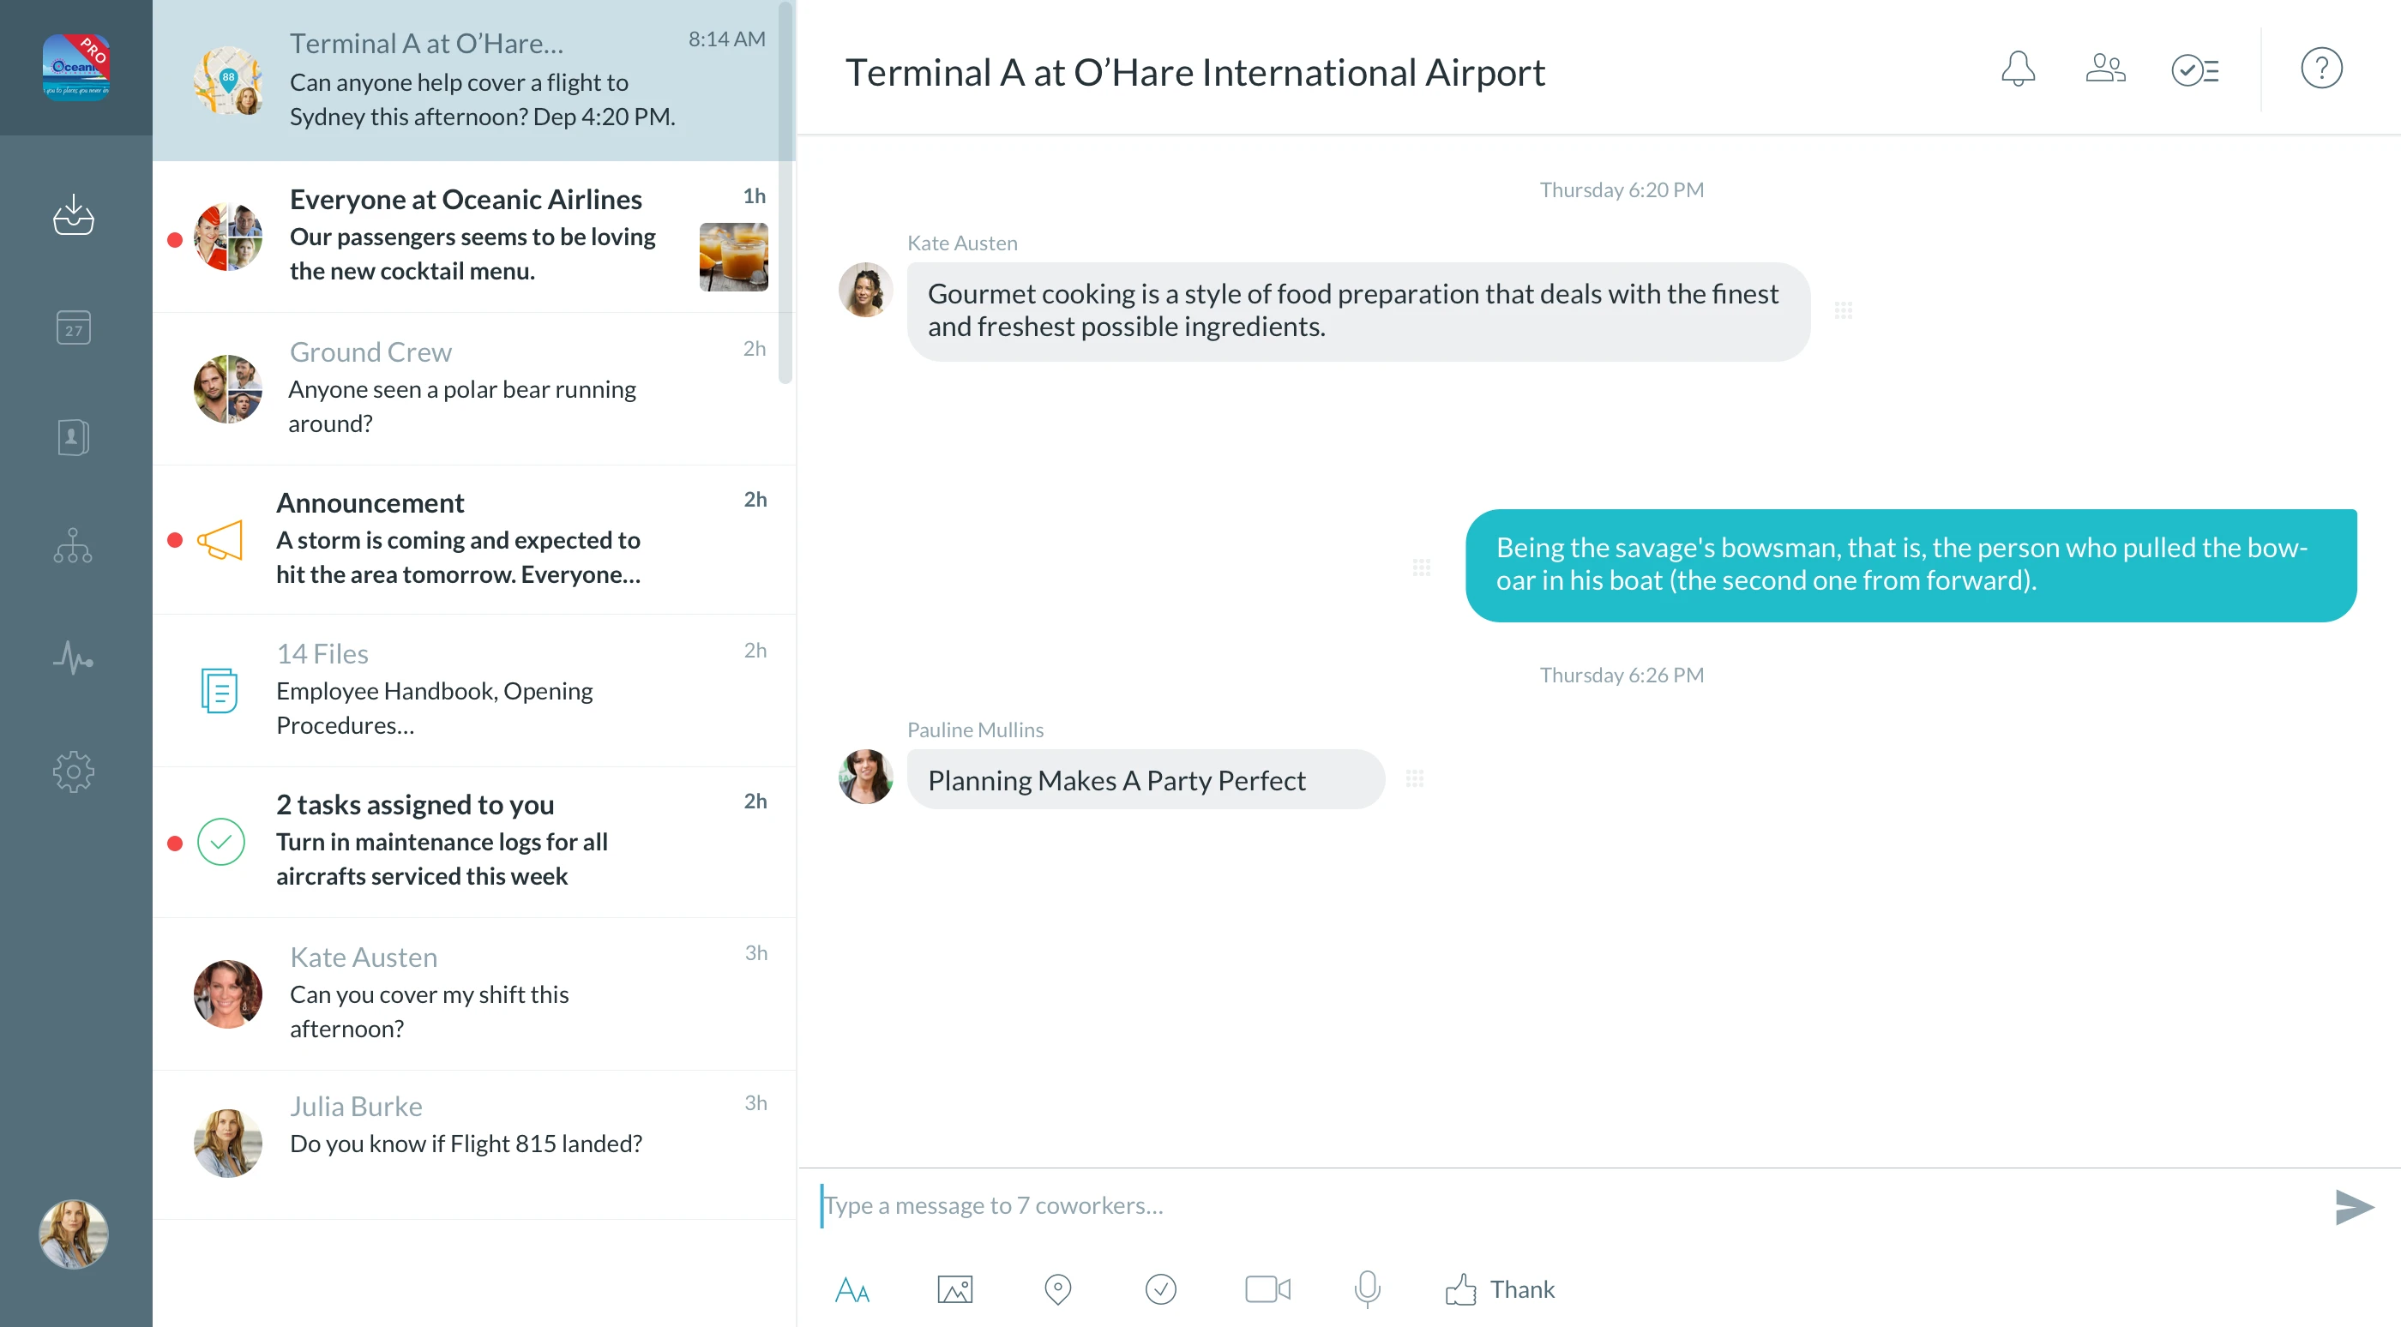Viewport: 2401px width, 1327px height.
Task: Open the task checklist icon in header
Action: (2194, 70)
